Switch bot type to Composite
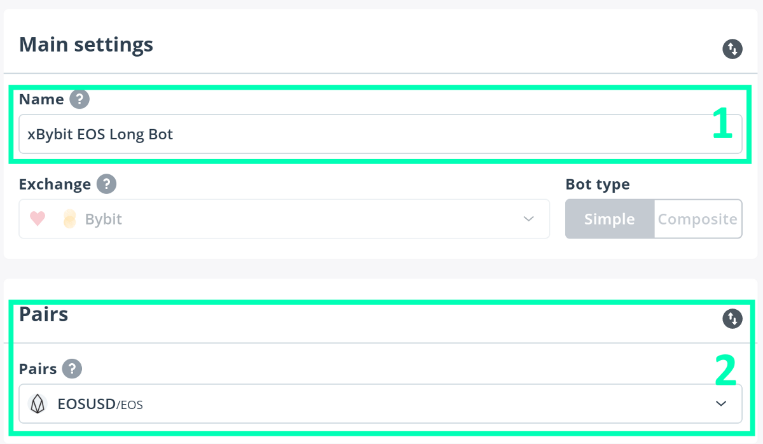763x444 pixels. (698, 219)
